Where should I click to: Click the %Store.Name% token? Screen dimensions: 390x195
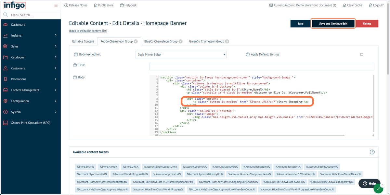109,167
